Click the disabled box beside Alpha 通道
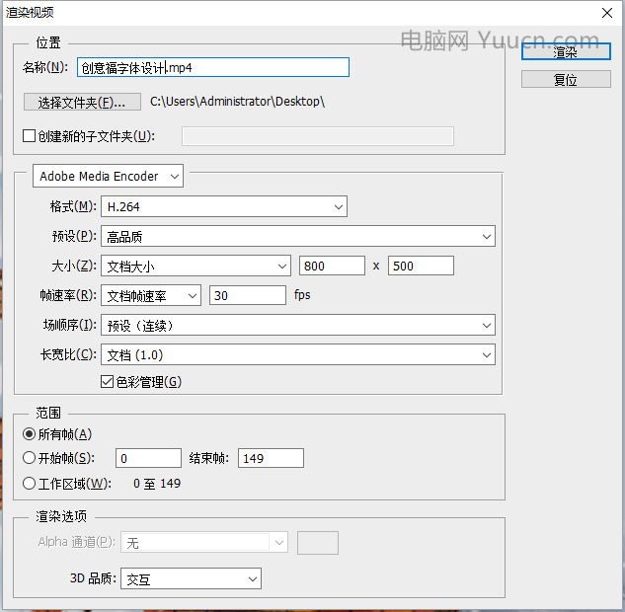 [x=318, y=543]
